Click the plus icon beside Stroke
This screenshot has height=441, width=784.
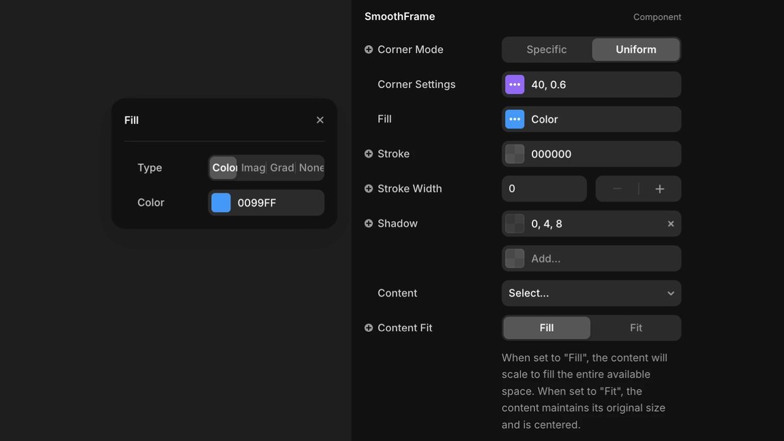point(368,154)
